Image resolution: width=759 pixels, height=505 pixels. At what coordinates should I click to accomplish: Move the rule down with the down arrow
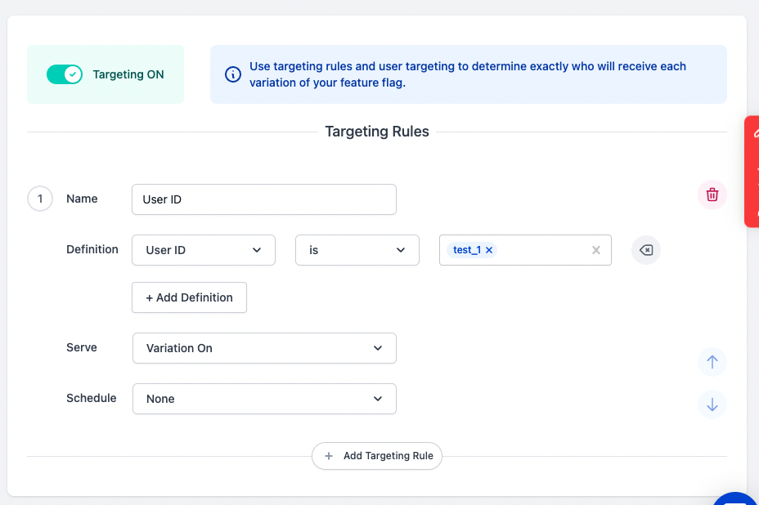tap(712, 404)
